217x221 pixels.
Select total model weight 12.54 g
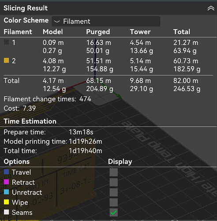coord(54,89)
